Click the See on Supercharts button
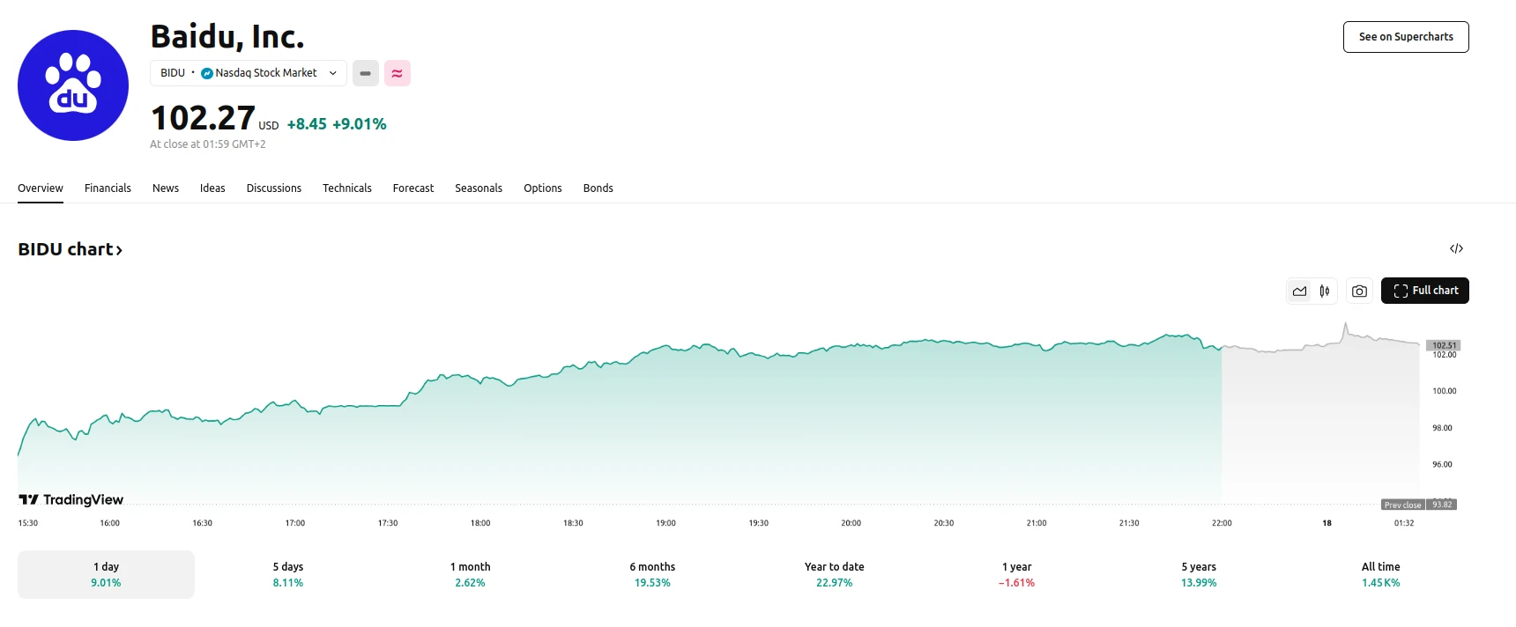The width and height of the screenshot is (1516, 627). (1405, 37)
